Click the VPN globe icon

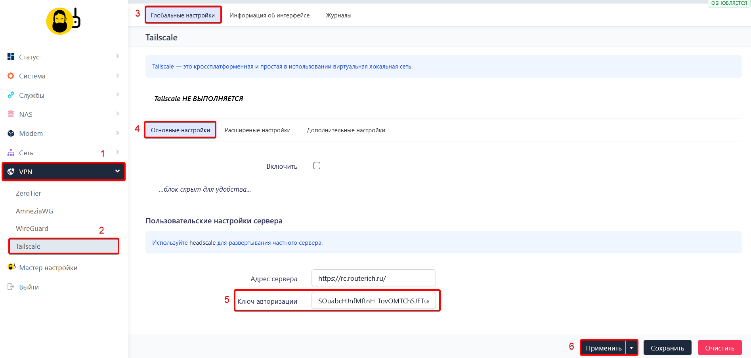[11, 171]
